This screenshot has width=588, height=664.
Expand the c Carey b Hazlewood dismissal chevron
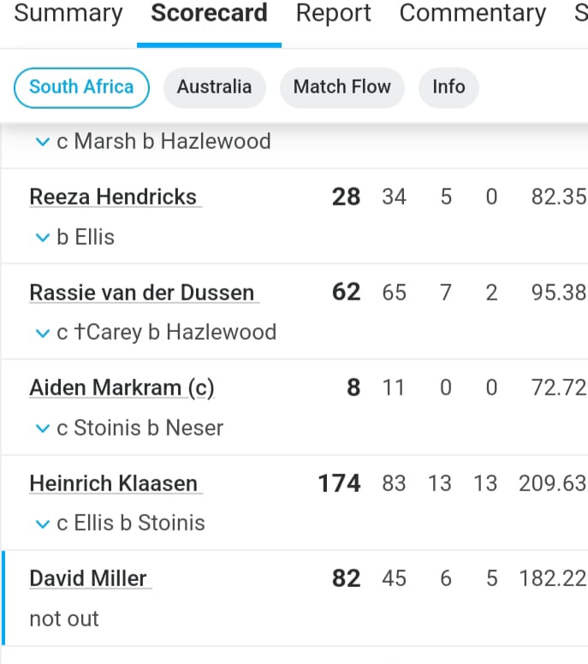tap(43, 333)
